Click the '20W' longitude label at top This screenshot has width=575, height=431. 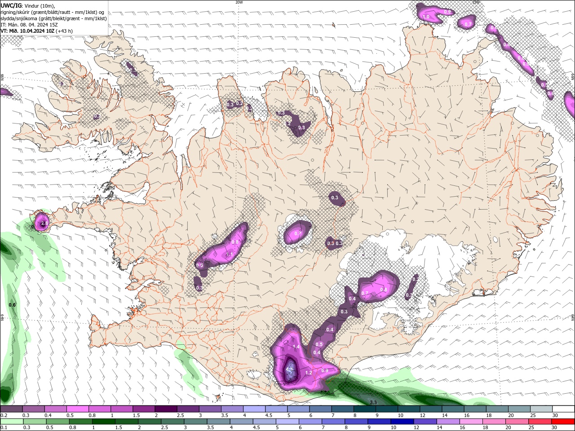coord(239,2)
